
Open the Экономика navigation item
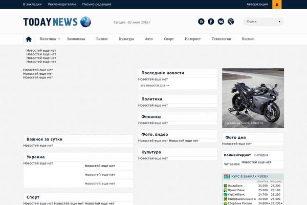(76, 39)
